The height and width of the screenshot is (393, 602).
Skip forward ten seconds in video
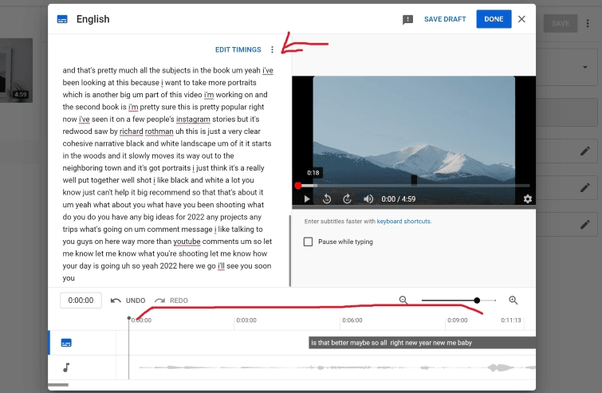pos(347,198)
